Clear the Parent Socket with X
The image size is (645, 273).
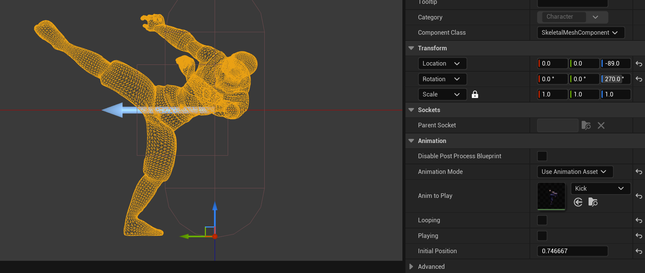click(x=601, y=125)
